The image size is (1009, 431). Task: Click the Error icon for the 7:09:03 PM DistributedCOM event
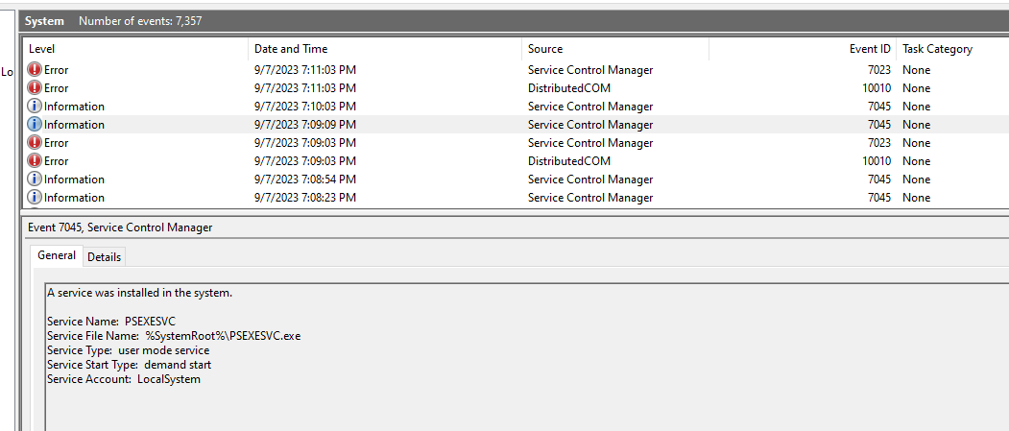pyautogui.click(x=35, y=161)
